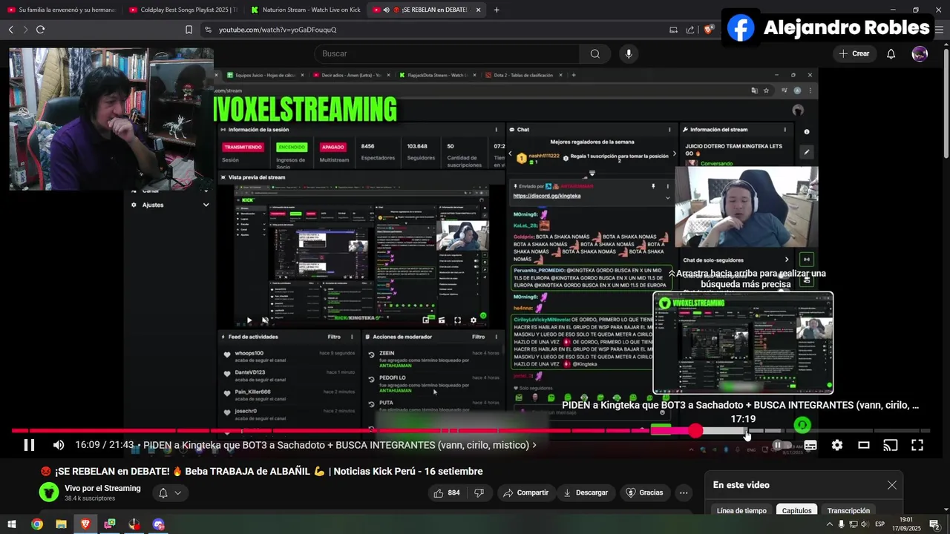Screen dimensions: 950x534
Task: Open the YouTube account avatar menu
Action: (x=920, y=53)
